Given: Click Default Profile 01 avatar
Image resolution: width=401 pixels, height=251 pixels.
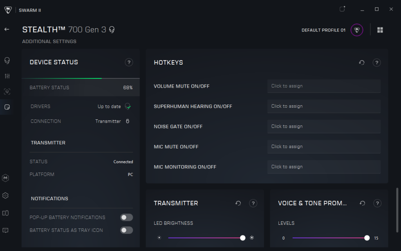Looking at the screenshot, I should pos(356,30).
